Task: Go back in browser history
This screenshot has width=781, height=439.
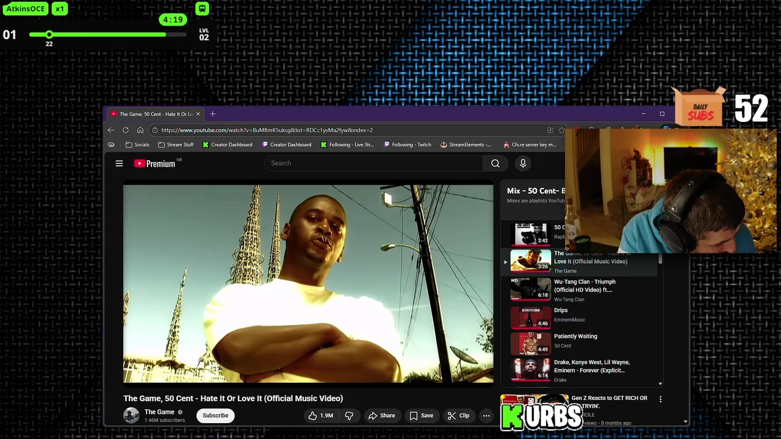Action: (x=111, y=130)
